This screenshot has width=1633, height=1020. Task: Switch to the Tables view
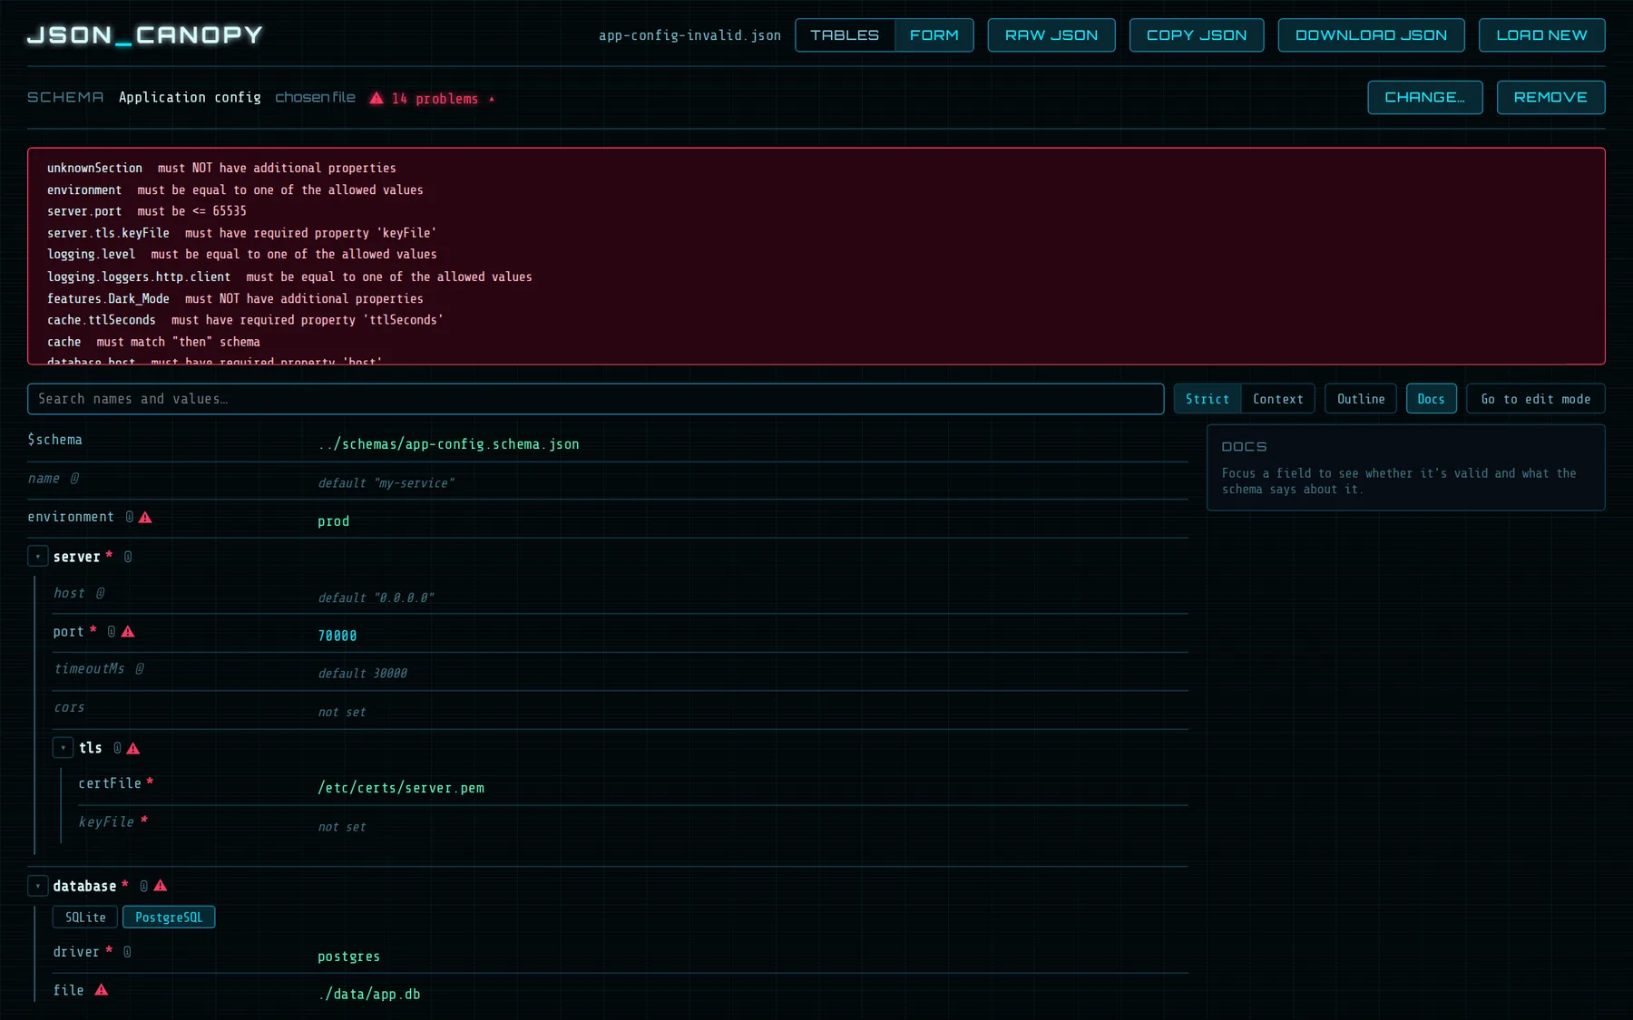[x=845, y=35]
